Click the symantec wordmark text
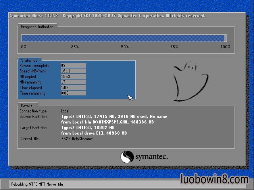The image size is (254, 190). [x=152, y=157]
